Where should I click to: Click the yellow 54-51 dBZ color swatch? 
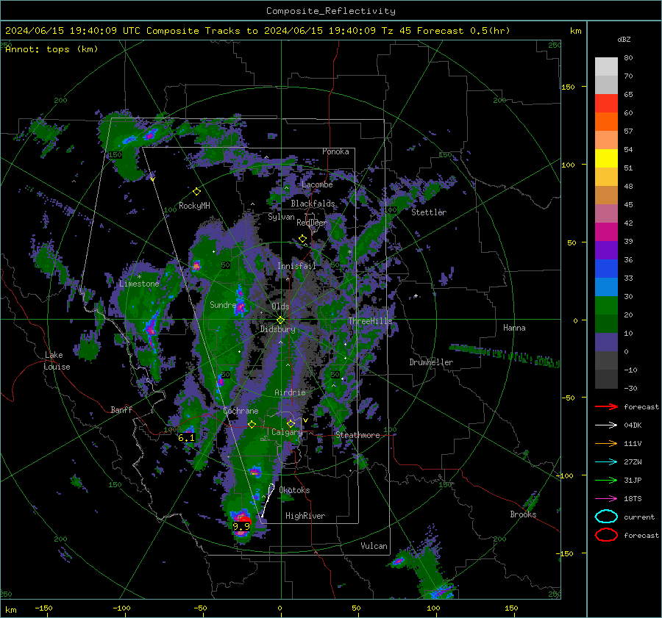click(x=606, y=158)
